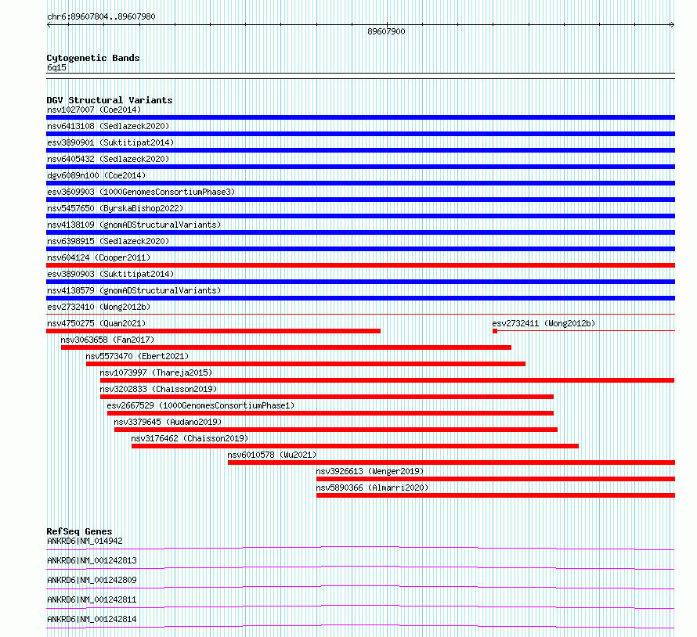Click the red bar under nsv3926613 (Wenger2019)
Viewport: 697px width, 637px height.
click(496, 479)
